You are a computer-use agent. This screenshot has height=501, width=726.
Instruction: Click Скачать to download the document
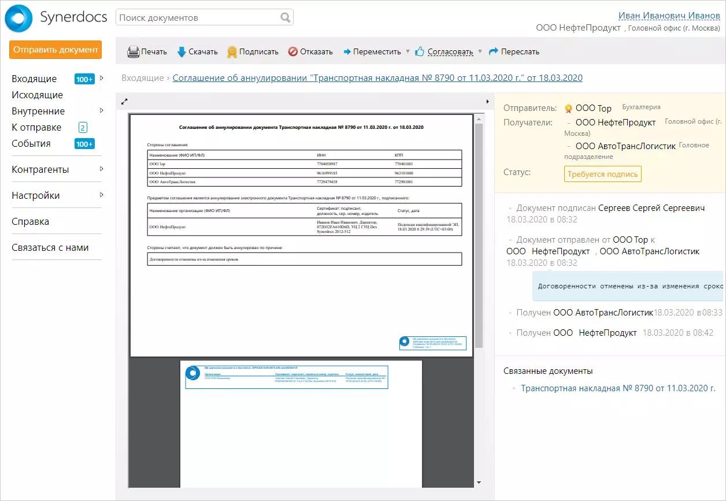[197, 51]
